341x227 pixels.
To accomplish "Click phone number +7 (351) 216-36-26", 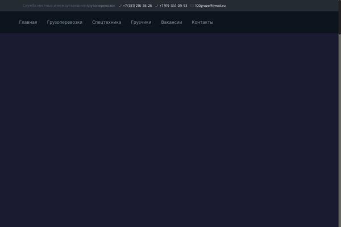I will 137,6.
